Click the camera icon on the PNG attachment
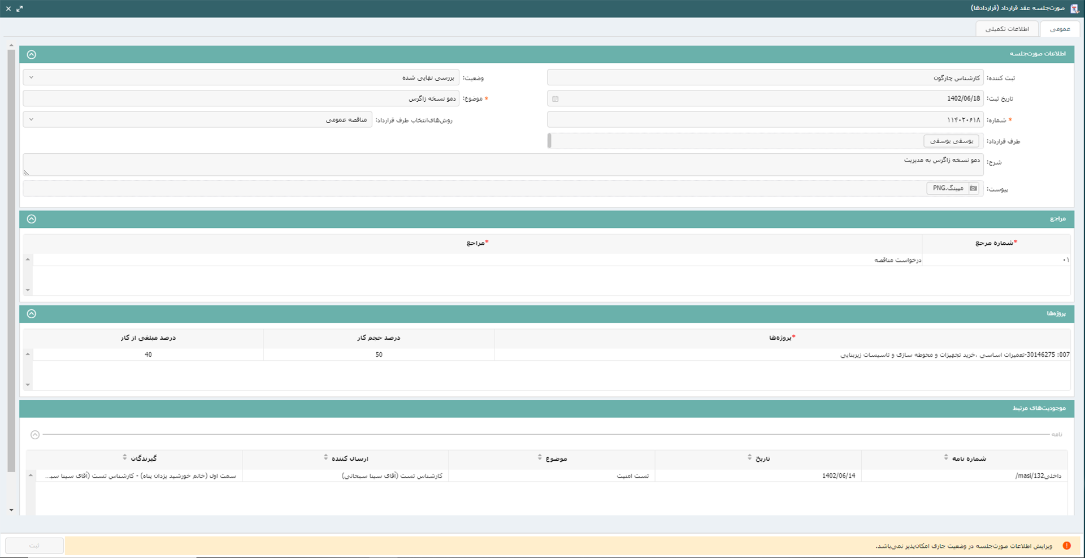 click(x=973, y=188)
